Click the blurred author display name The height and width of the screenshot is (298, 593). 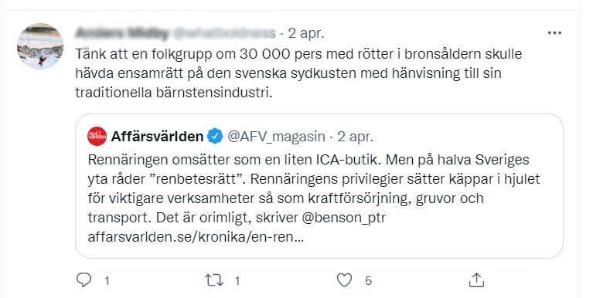122,33
